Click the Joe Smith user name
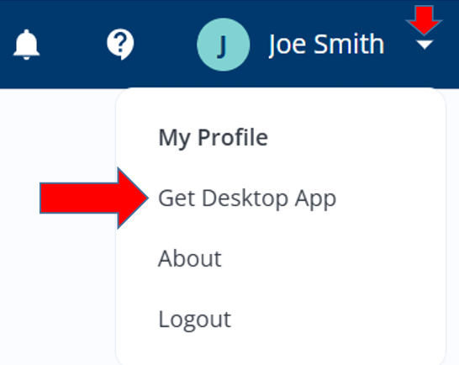Screen dimensions: 459x365 [x=326, y=45]
